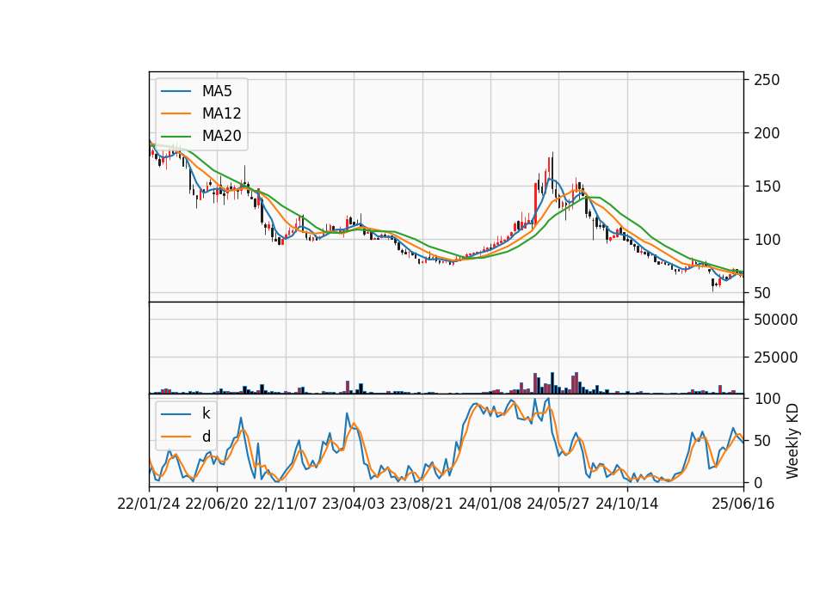Click the 24/10/14 date tick label
Image resolution: width=826 pixels, height=593 pixels.
[x=627, y=504]
